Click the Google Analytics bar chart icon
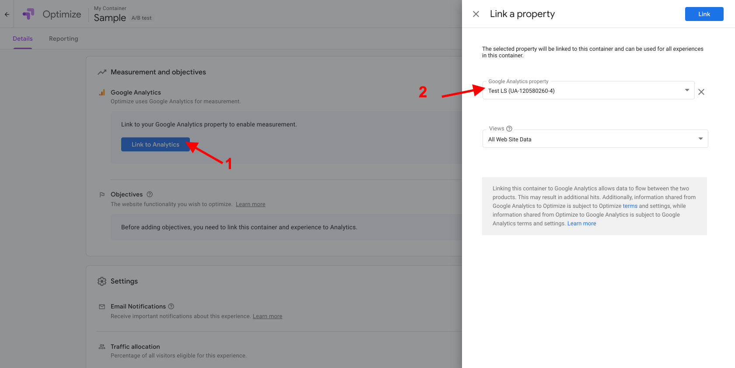 (102, 92)
